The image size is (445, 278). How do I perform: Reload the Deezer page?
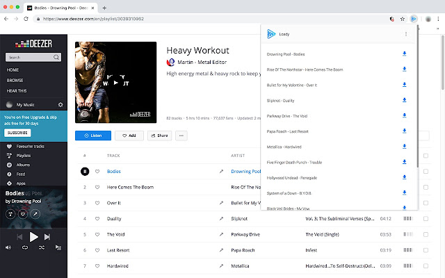(x=26, y=19)
